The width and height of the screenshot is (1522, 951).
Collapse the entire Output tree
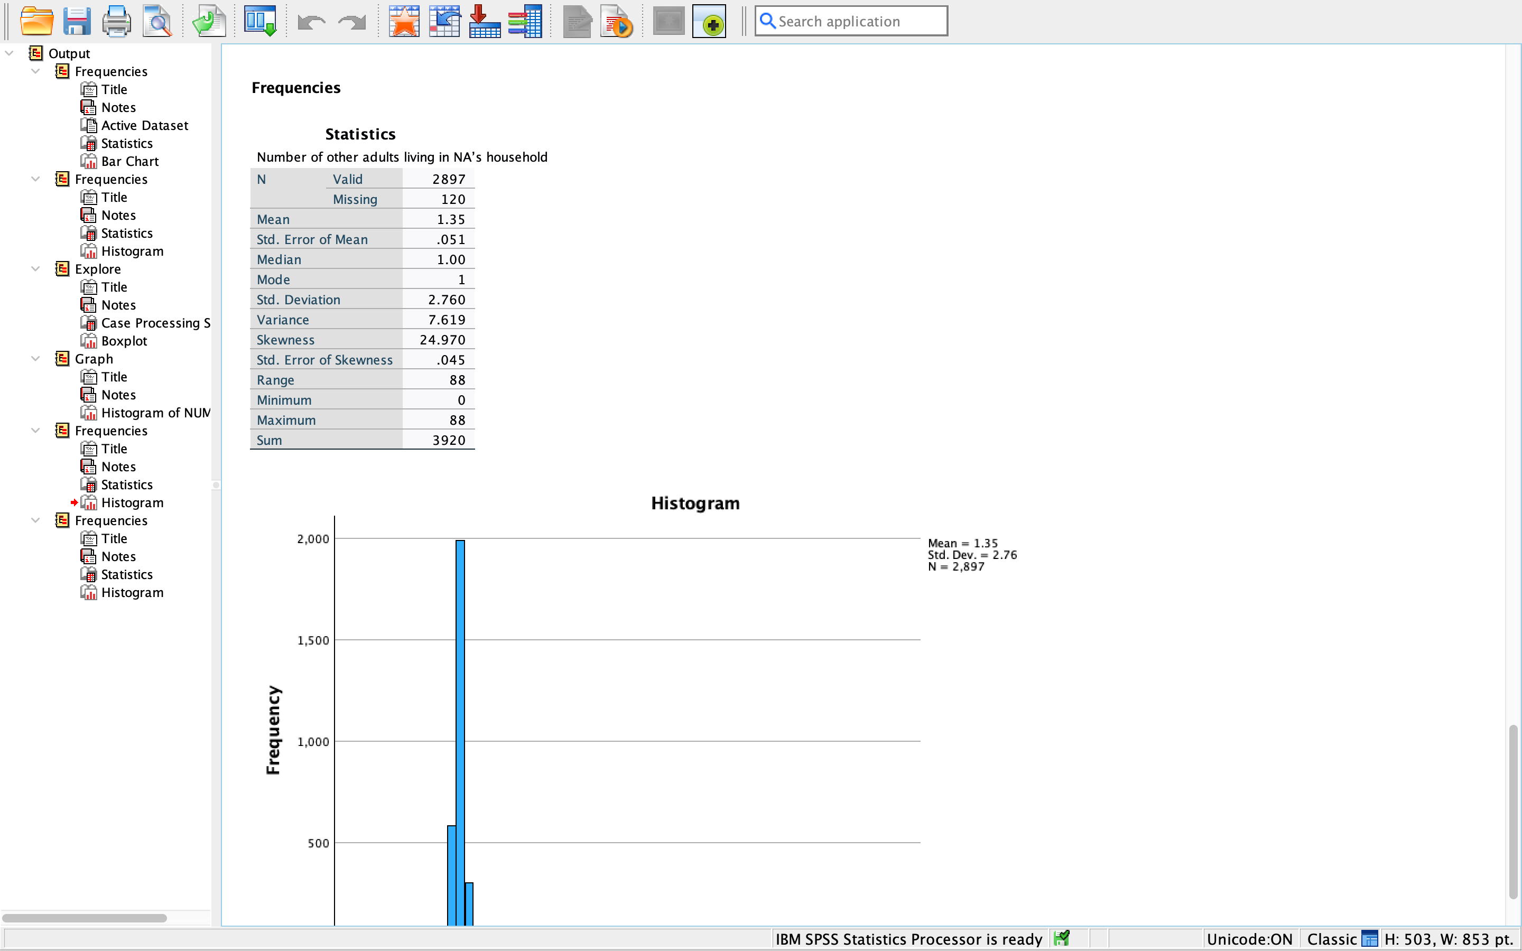9,53
